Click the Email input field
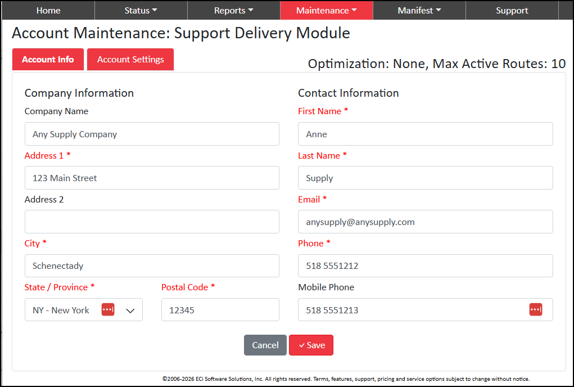Viewport: 574px width, 387px height. click(426, 222)
